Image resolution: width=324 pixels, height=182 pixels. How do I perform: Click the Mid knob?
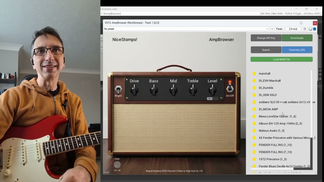tap(173, 90)
